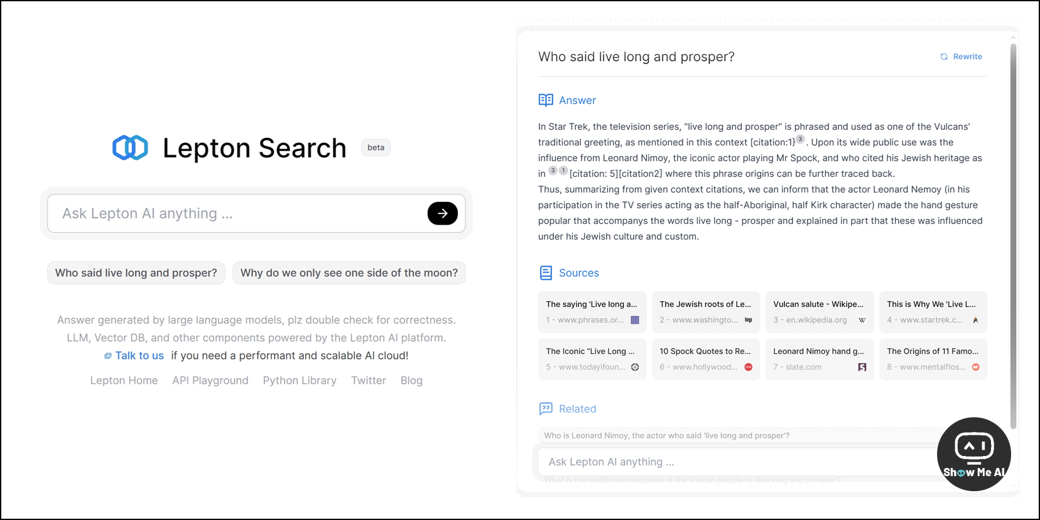This screenshot has width=1040, height=520.
Task: Focus the main Ask Lepton AI search field
Action: [x=239, y=213]
